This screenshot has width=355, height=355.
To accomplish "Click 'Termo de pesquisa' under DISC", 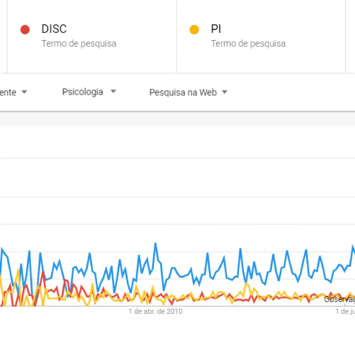I will point(79,43).
